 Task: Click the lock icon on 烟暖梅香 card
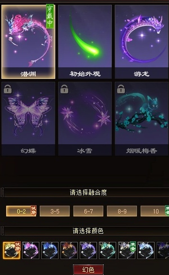[x=121, y=89]
